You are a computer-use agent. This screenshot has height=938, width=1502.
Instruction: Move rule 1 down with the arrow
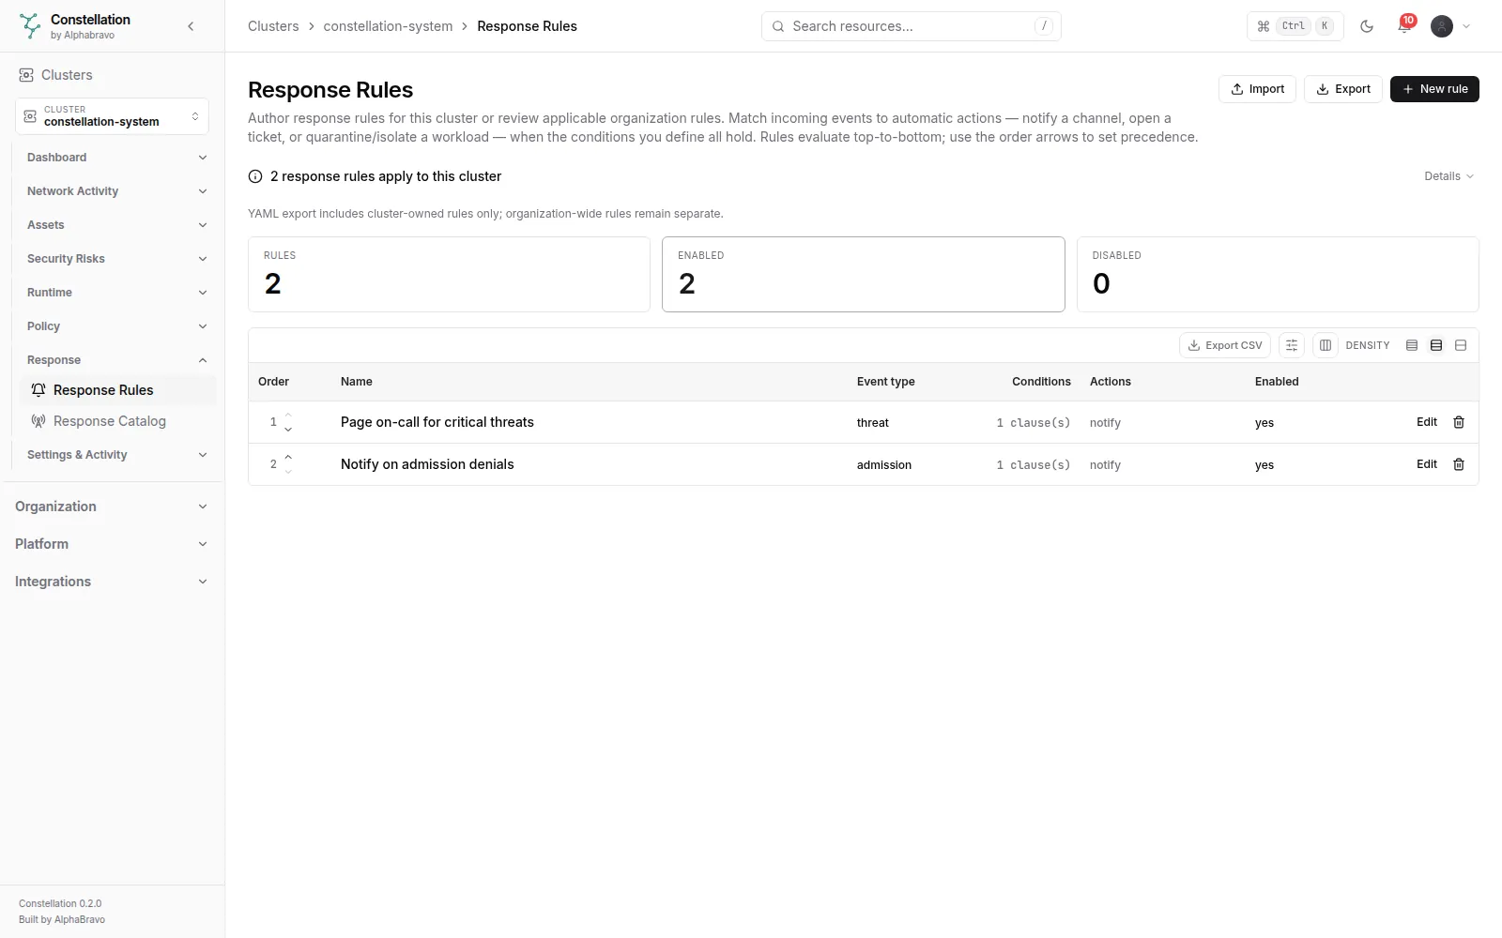click(x=288, y=429)
